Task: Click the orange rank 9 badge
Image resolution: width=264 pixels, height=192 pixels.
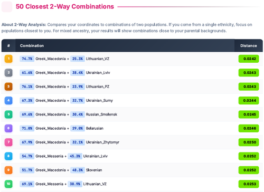Action: click(8, 170)
